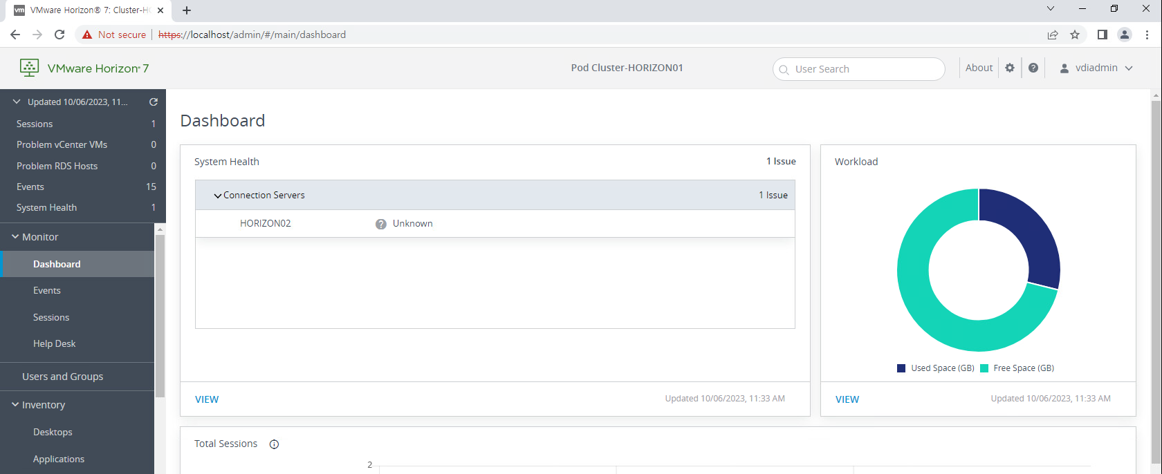Click browser back arrow
This screenshot has height=474, width=1162.
(15, 35)
